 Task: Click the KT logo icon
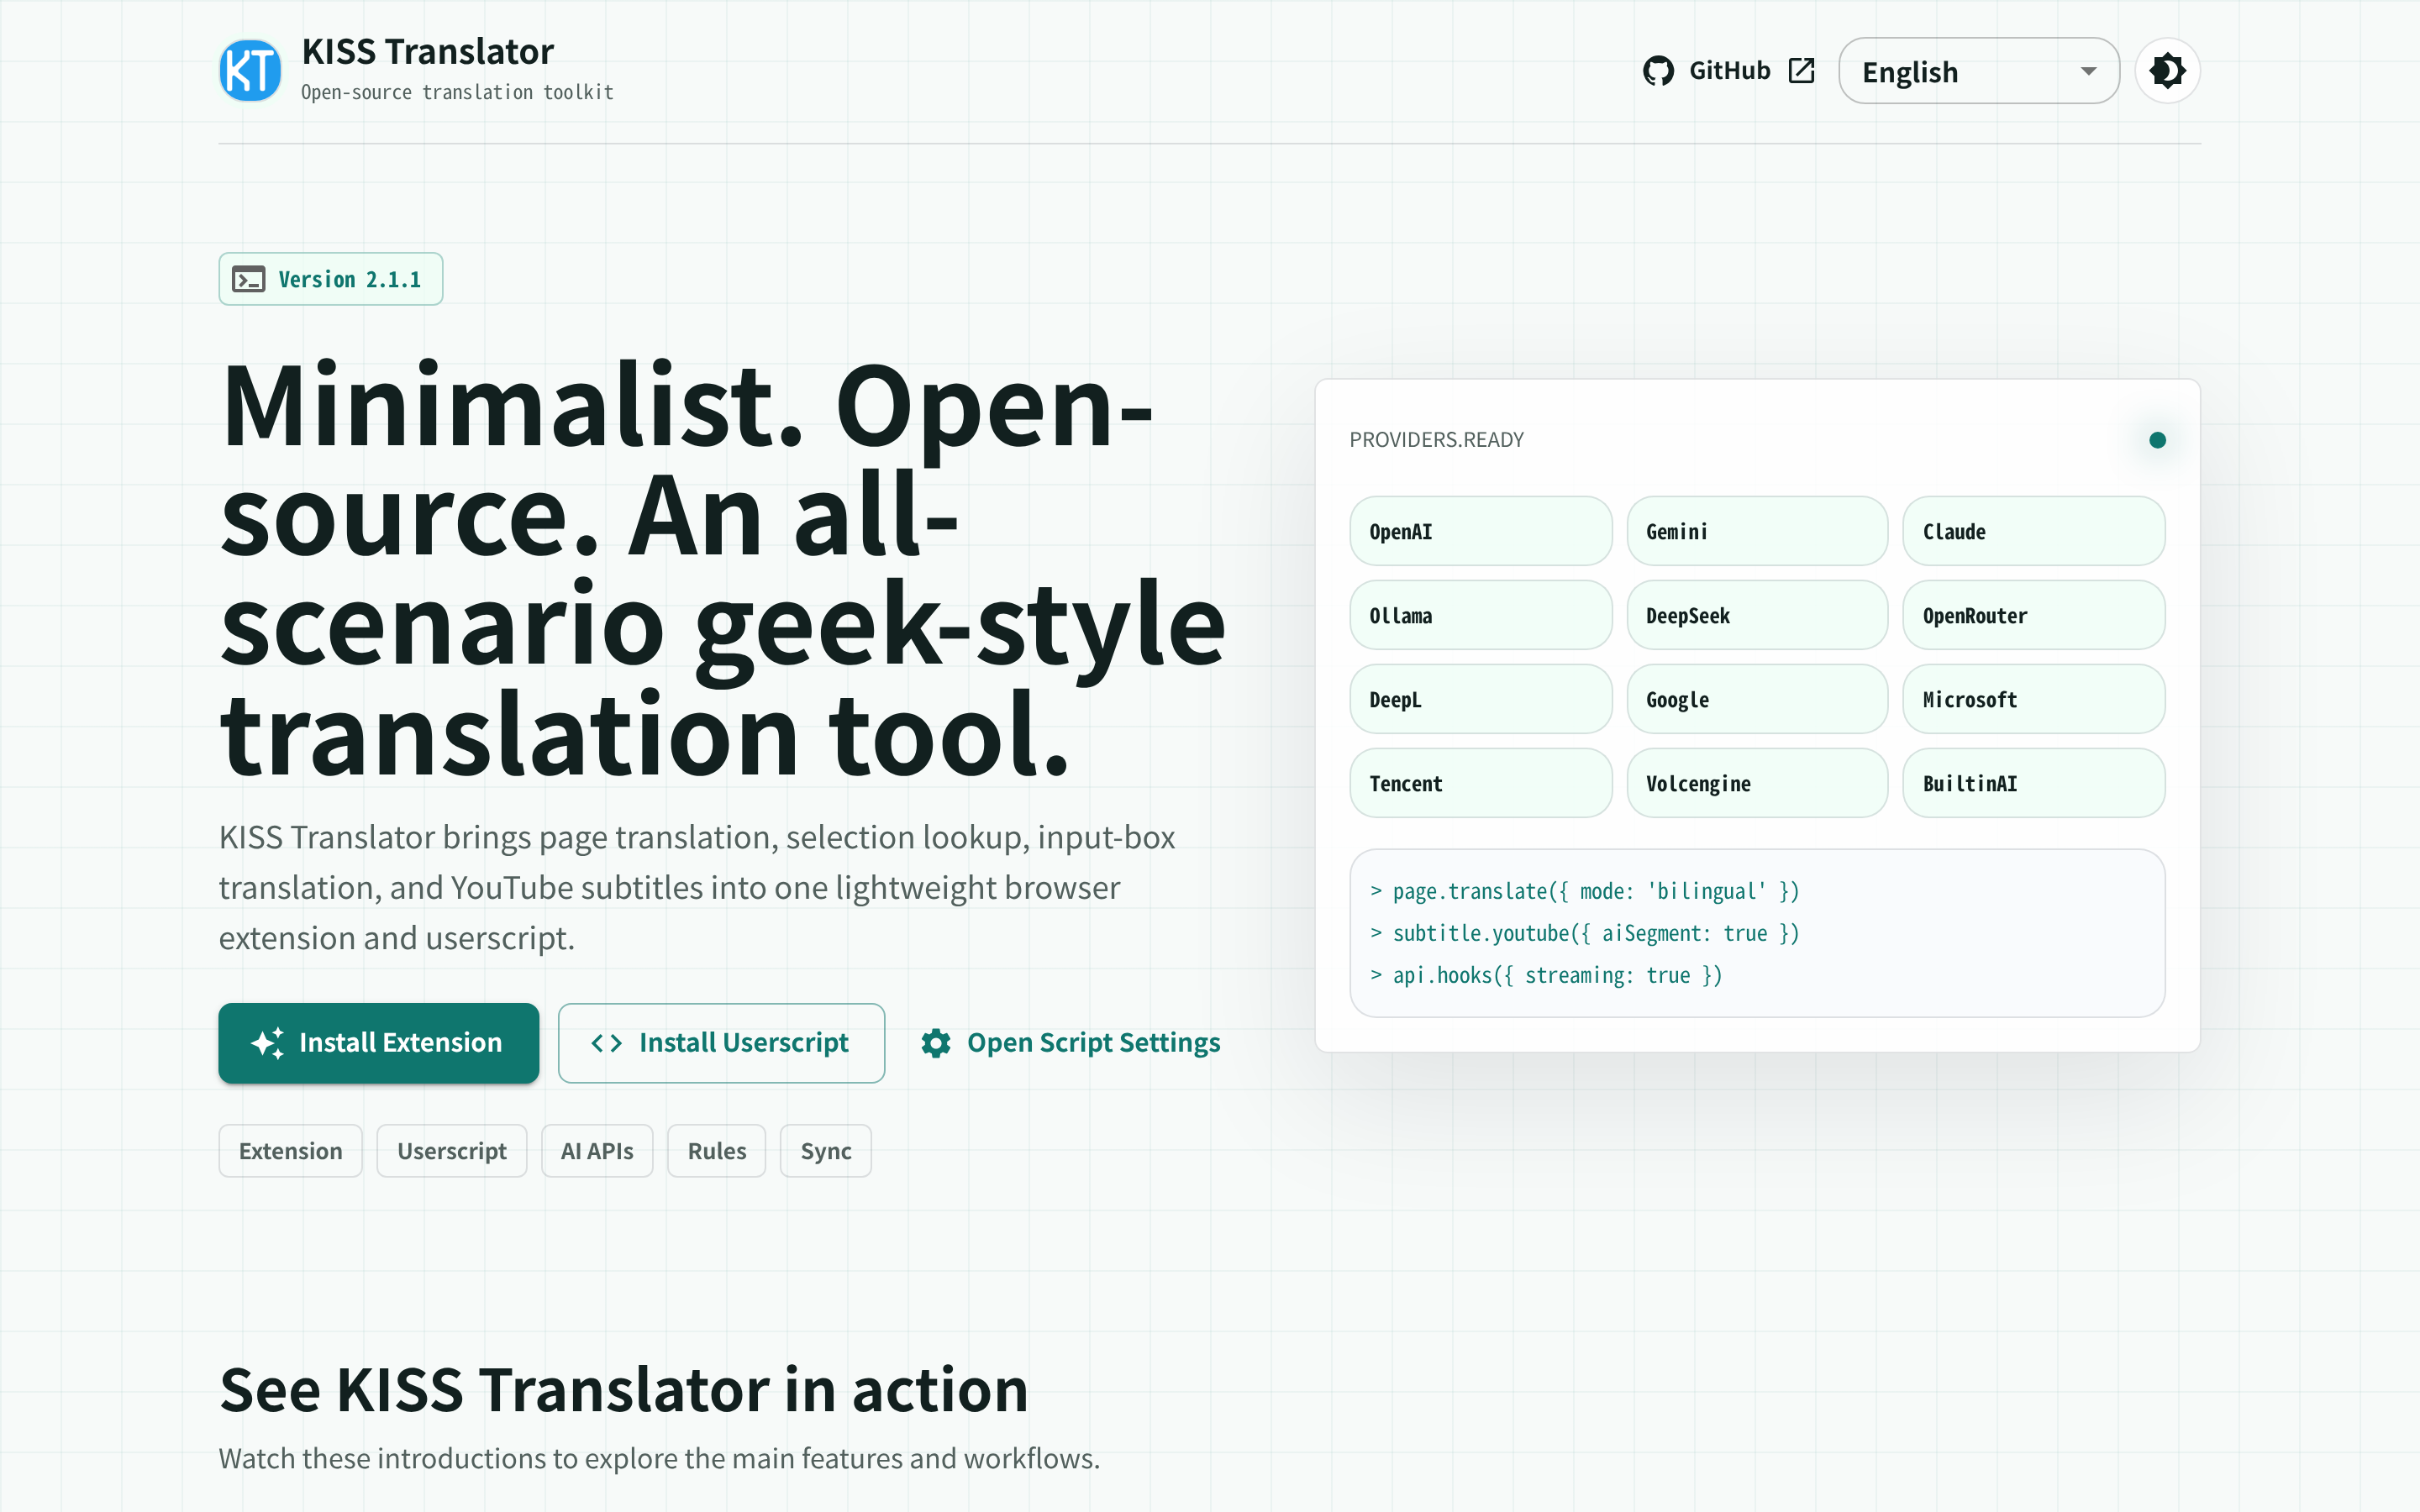pos(250,71)
